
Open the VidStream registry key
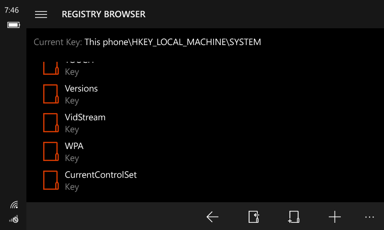(x=85, y=117)
